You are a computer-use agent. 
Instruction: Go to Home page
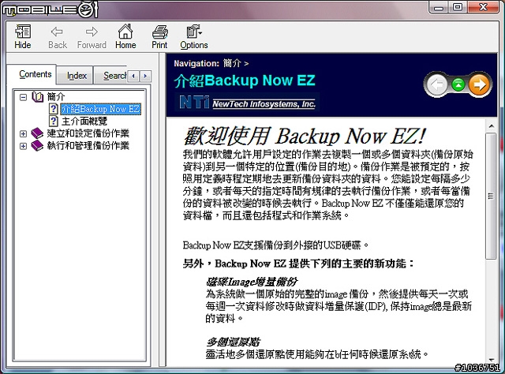[x=125, y=36]
